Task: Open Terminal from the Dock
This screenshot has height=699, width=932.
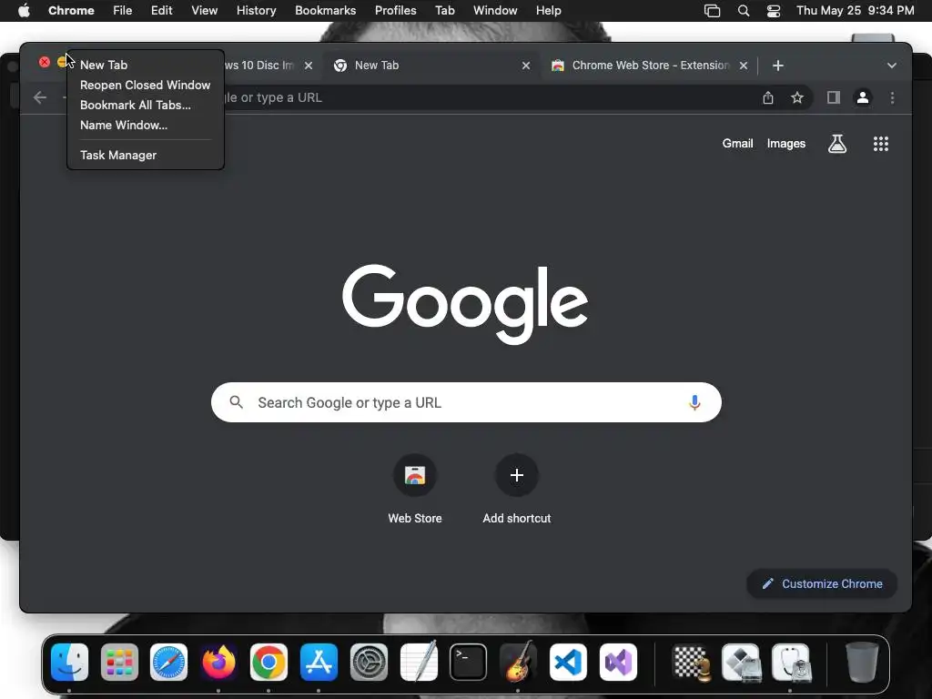Action: tap(469, 663)
